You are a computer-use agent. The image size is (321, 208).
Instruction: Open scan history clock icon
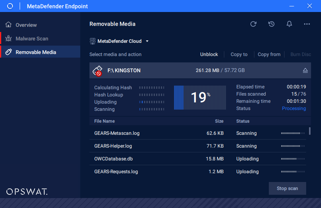coord(271,24)
